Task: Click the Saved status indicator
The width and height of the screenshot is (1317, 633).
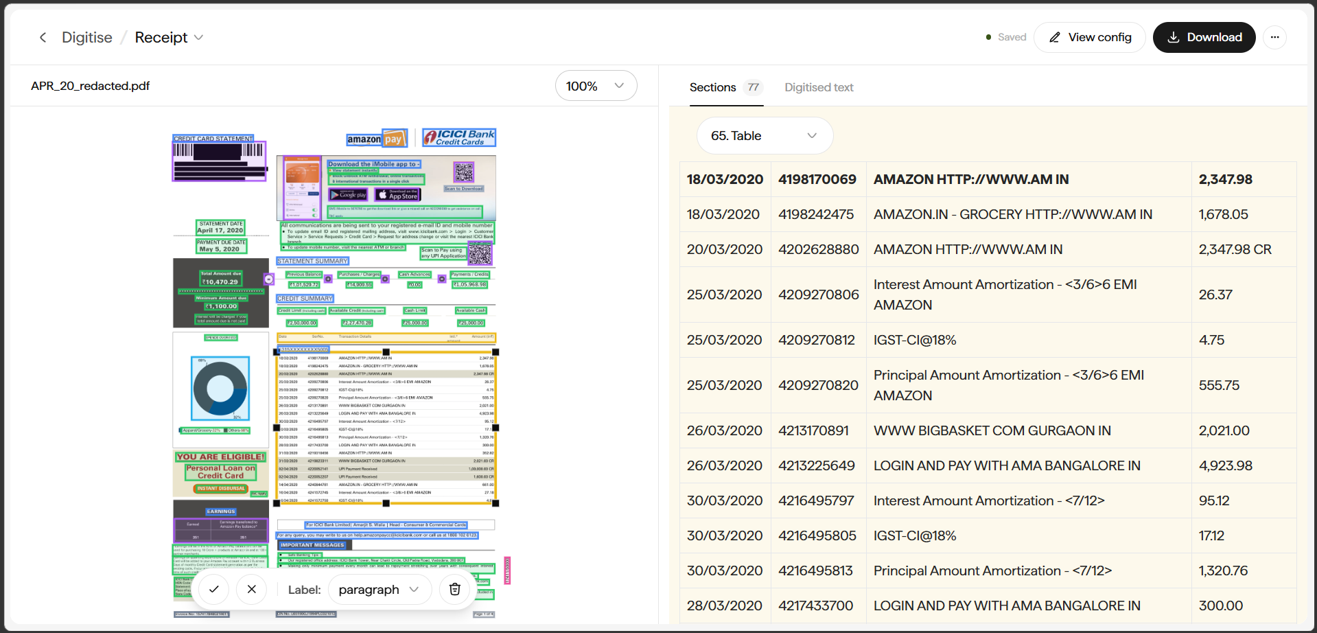Action: 1006,37
